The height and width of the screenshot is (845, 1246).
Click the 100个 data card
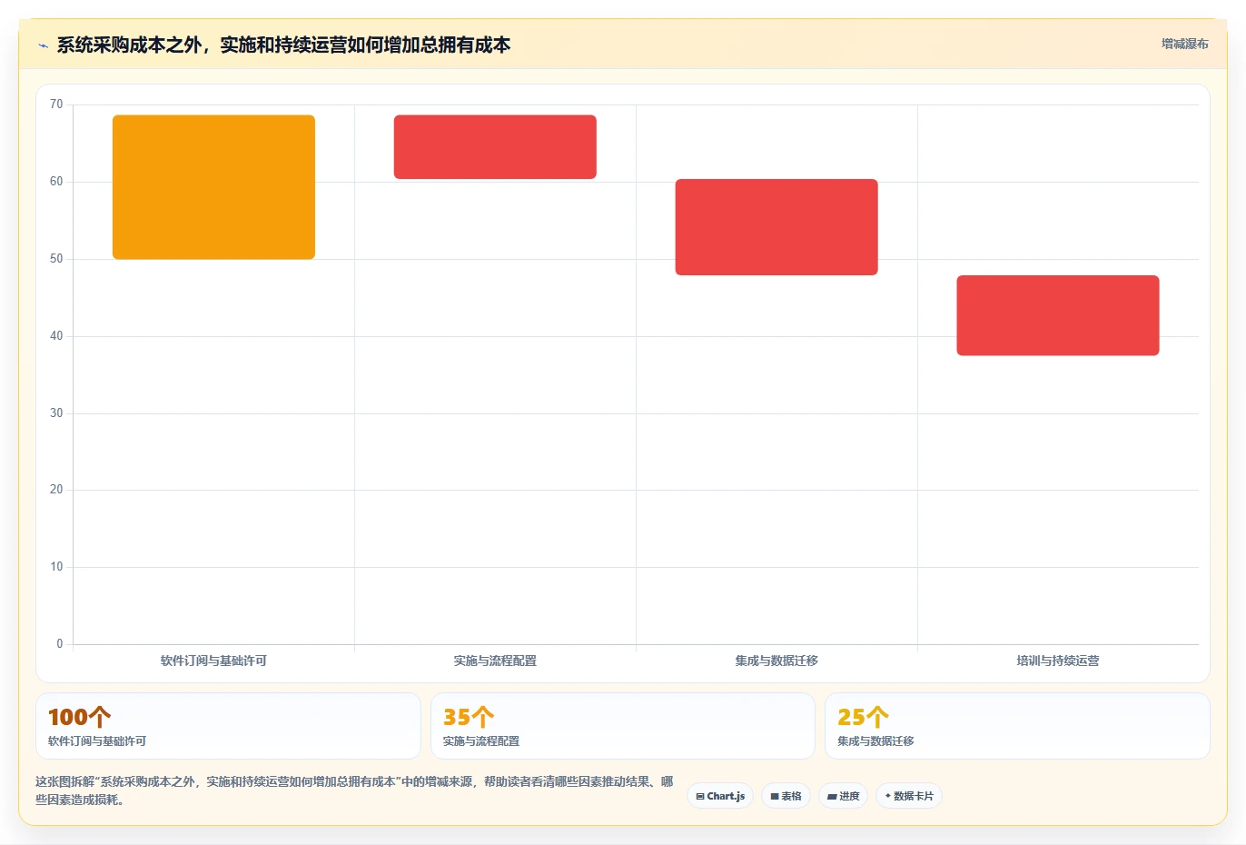click(228, 726)
